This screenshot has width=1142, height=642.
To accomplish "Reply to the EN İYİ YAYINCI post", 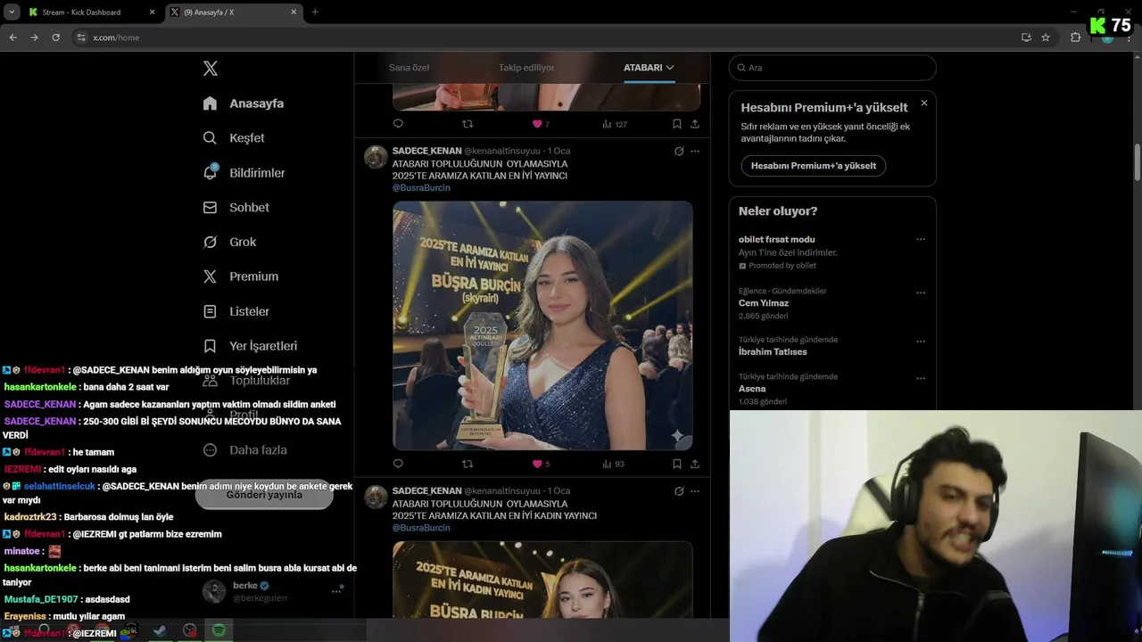I will [x=398, y=464].
